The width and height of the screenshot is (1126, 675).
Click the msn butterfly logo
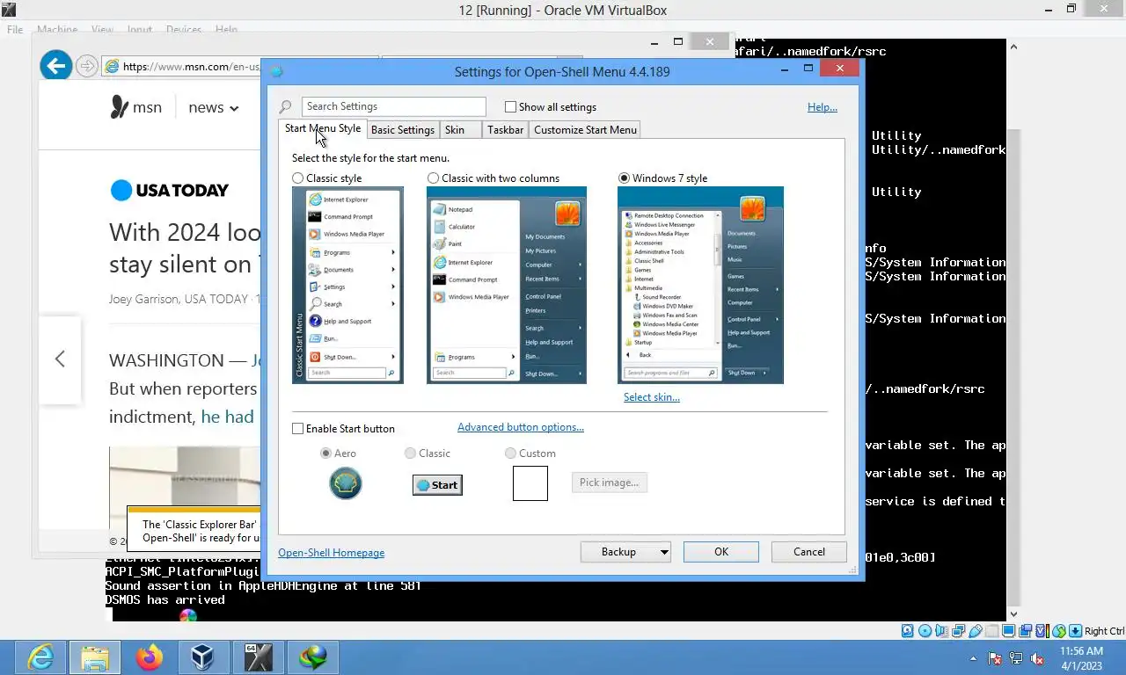[120, 107]
